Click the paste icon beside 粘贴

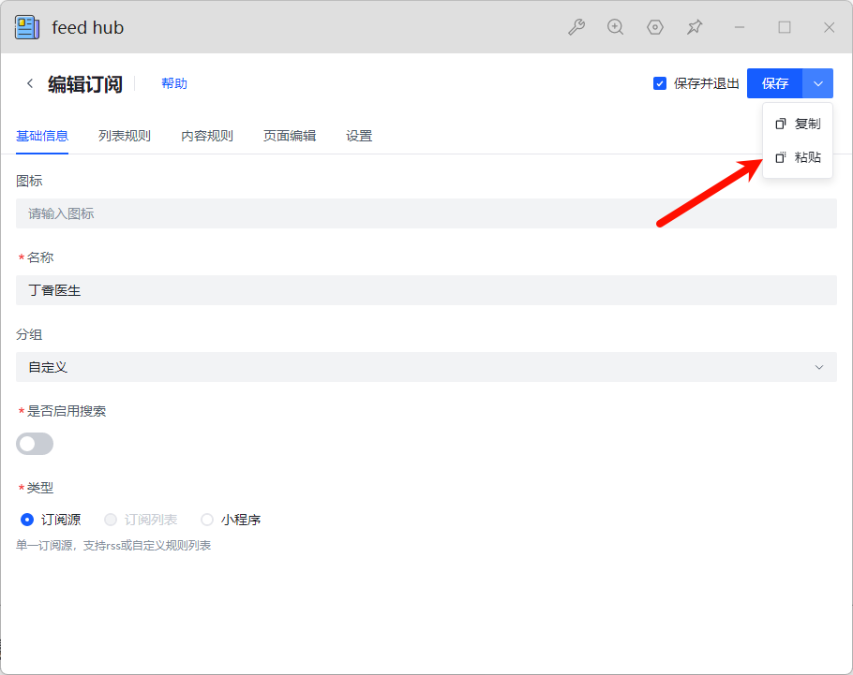[x=781, y=157]
